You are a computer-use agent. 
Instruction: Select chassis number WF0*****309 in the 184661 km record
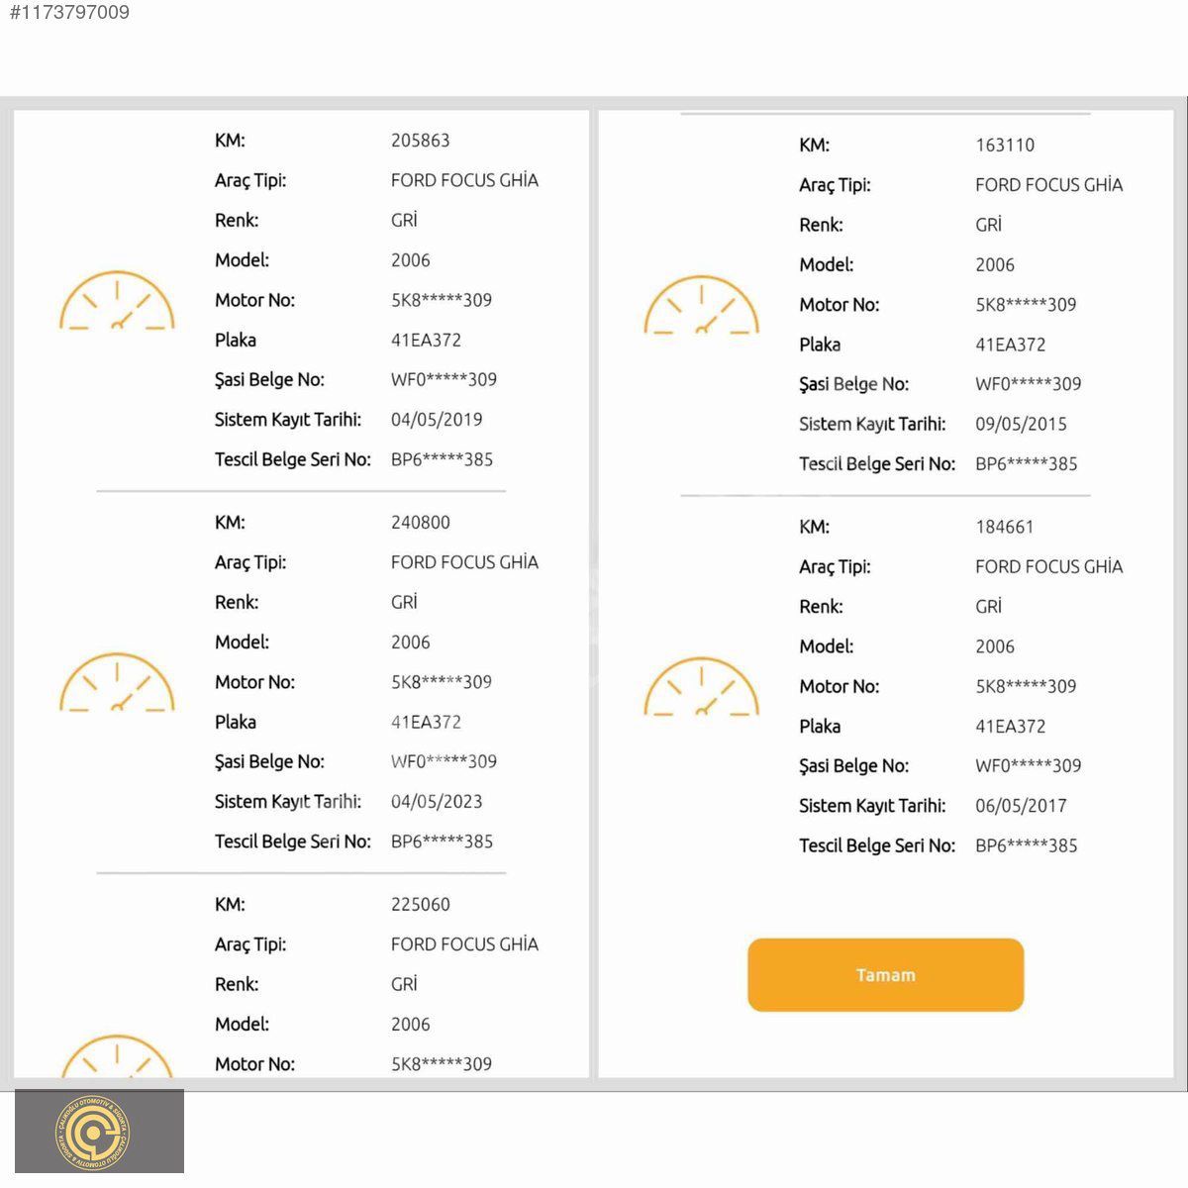click(1029, 766)
